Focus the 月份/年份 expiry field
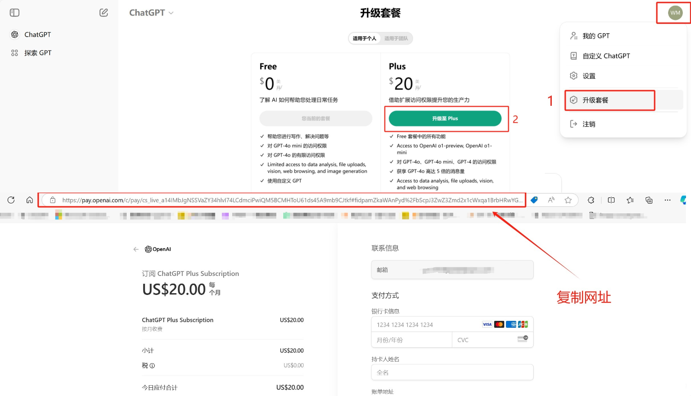The image size is (691, 396). [412, 340]
